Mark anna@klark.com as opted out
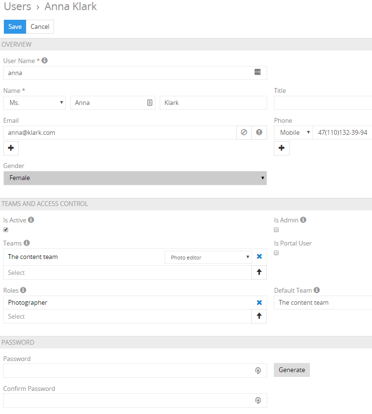Screen dimensions: 372x414 tap(244, 132)
